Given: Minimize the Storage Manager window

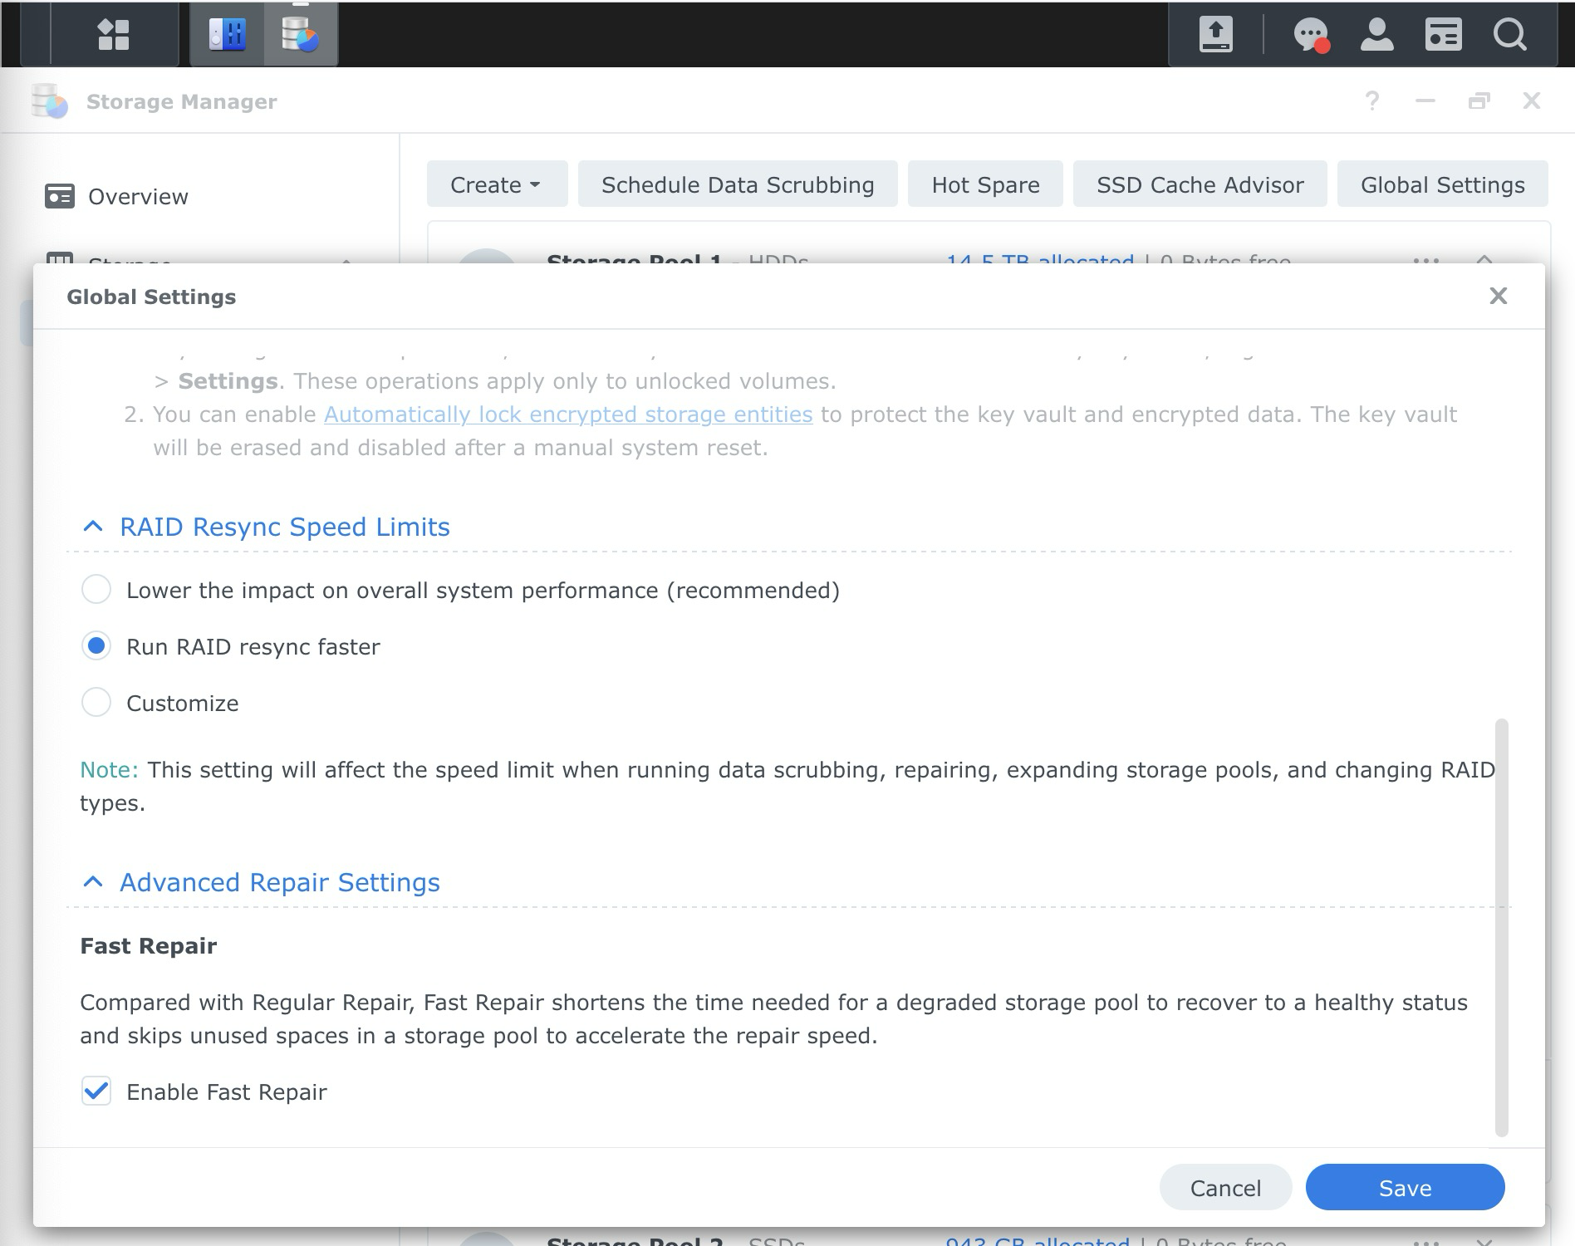Looking at the screenshot, I should click(x=1425, y=101).
